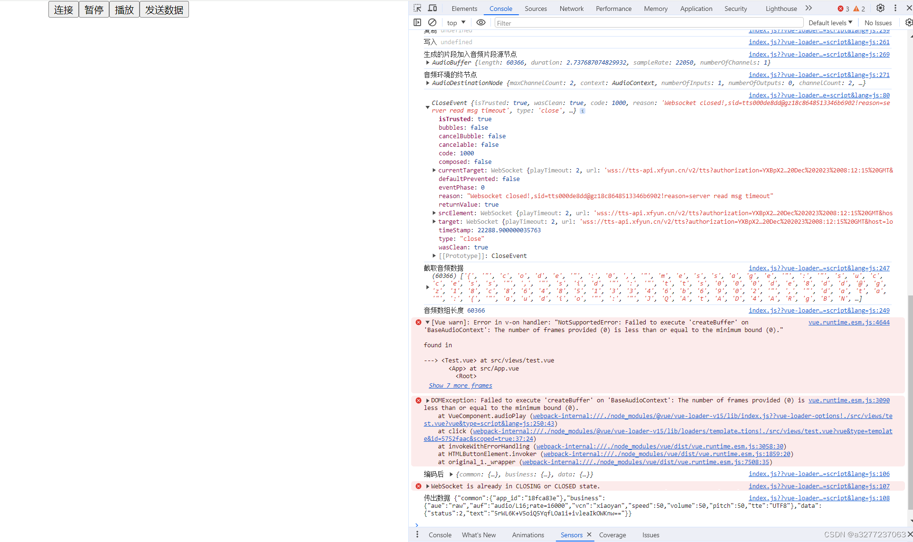The width and height of the screenshot is (913, 542).
Task: Clear the console with the ban icon
Action: (x=432, y=22)
